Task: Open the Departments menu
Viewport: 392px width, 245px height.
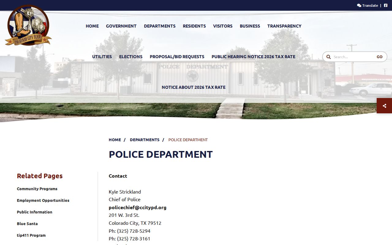Action: [x=160, y=26]
